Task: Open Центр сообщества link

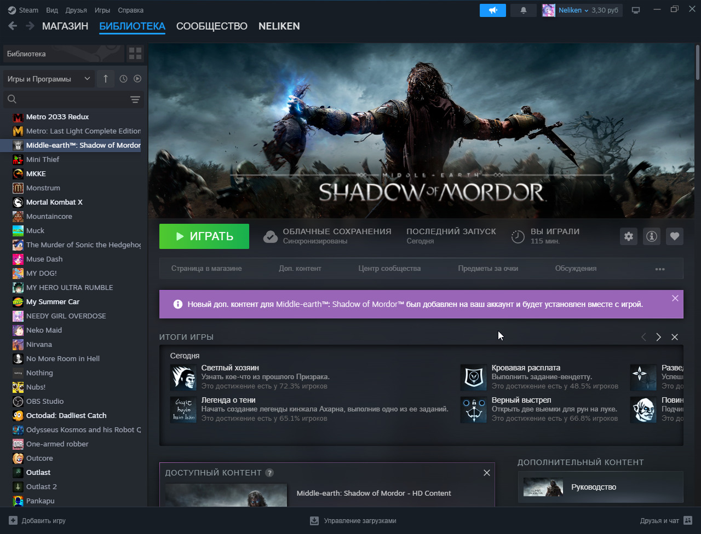Action: 389,269
